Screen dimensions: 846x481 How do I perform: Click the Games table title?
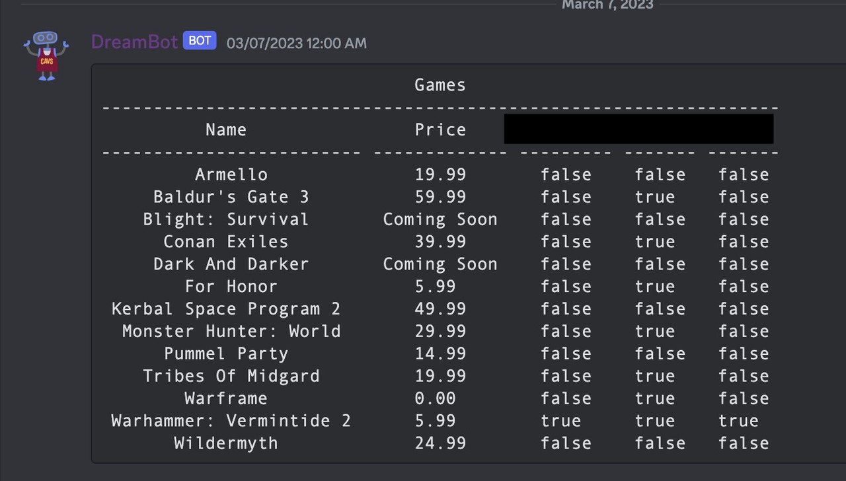440,85
